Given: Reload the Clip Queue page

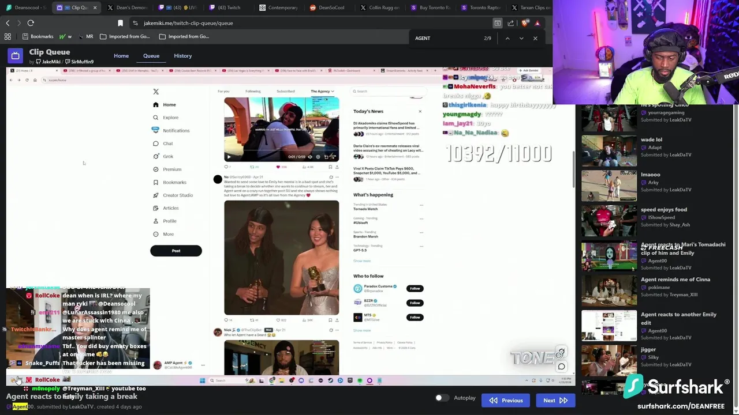Looking at the screenshot, I should coord(31,23).
